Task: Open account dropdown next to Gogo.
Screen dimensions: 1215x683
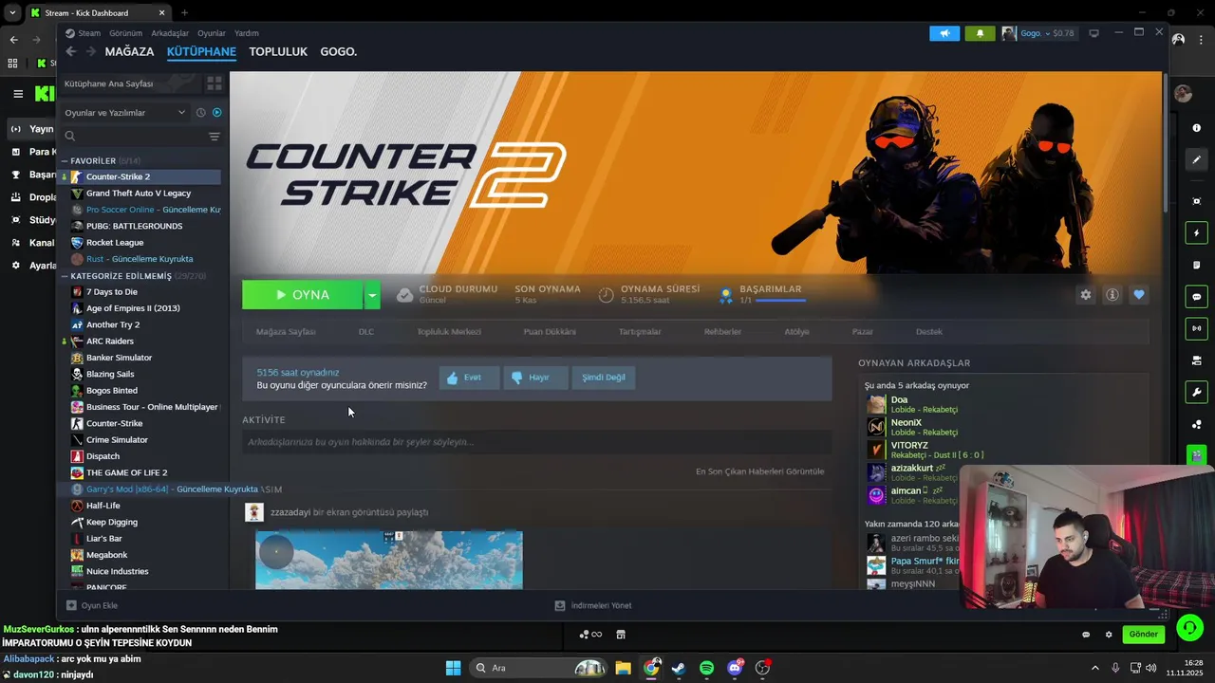Action: 1047,33
